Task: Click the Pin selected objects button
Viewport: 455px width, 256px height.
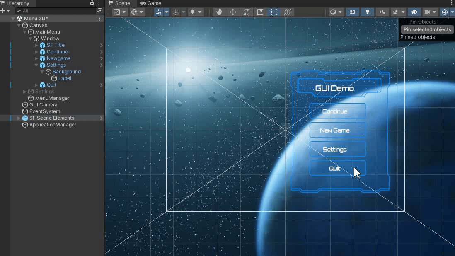Action: click(427, 29)
